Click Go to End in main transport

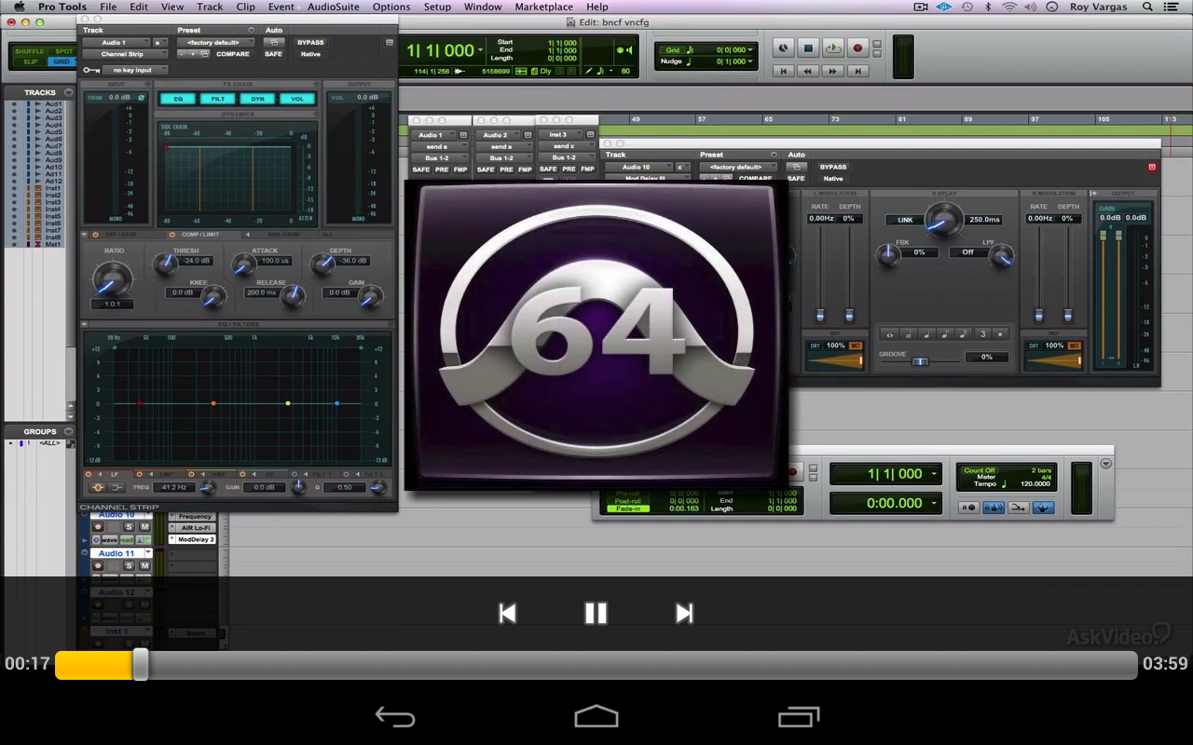coord(857,71)
